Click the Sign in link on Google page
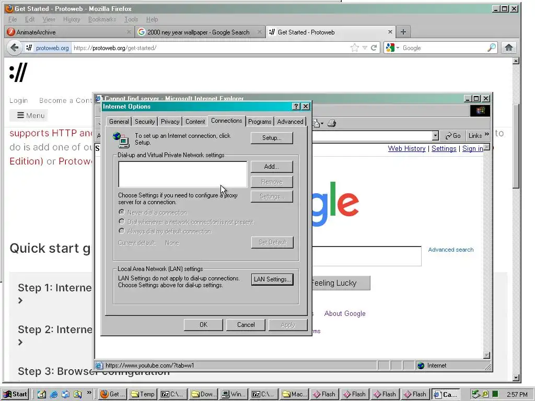This screenshot has height=401, width=535. click(472, 149)
